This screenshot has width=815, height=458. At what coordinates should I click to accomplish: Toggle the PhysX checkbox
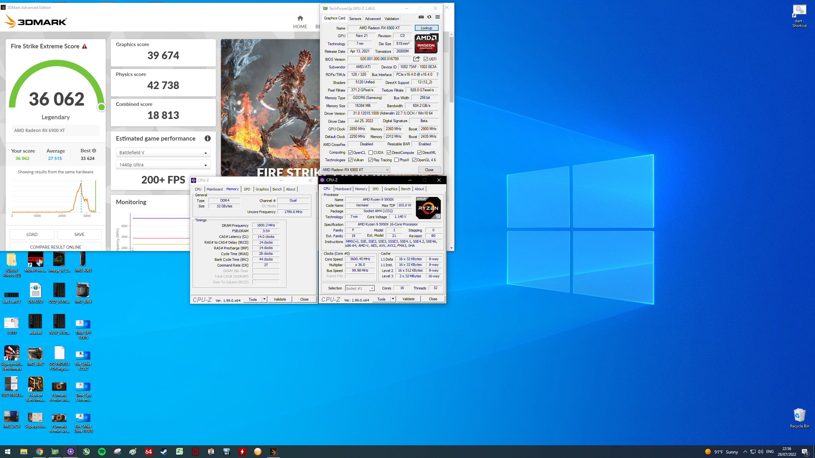tap(396, 160)
